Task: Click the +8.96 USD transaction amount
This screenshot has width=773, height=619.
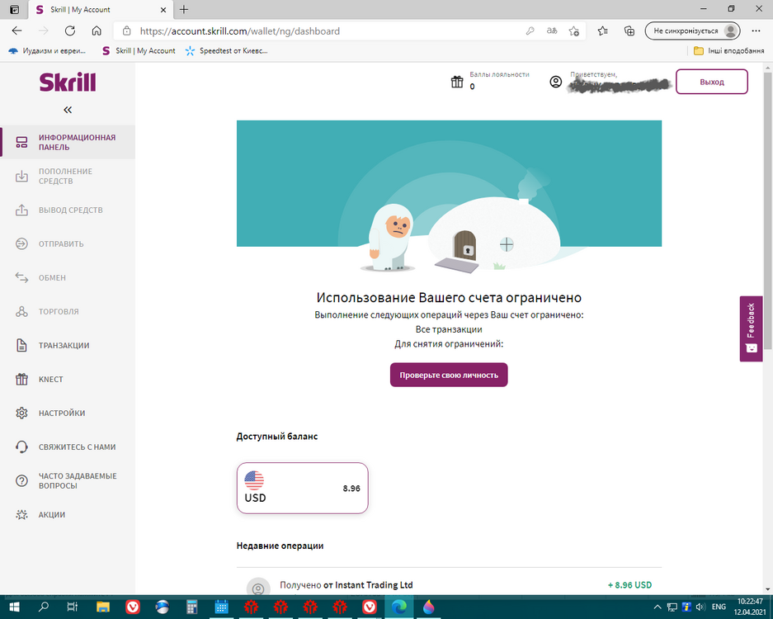Action: [x=629, y=585]
